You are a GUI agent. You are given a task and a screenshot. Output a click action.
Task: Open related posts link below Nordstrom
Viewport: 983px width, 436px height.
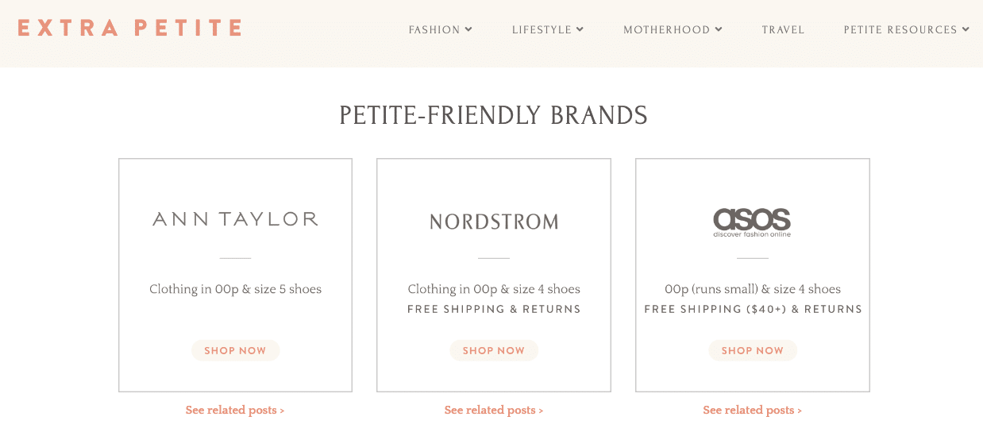(494, 411)
